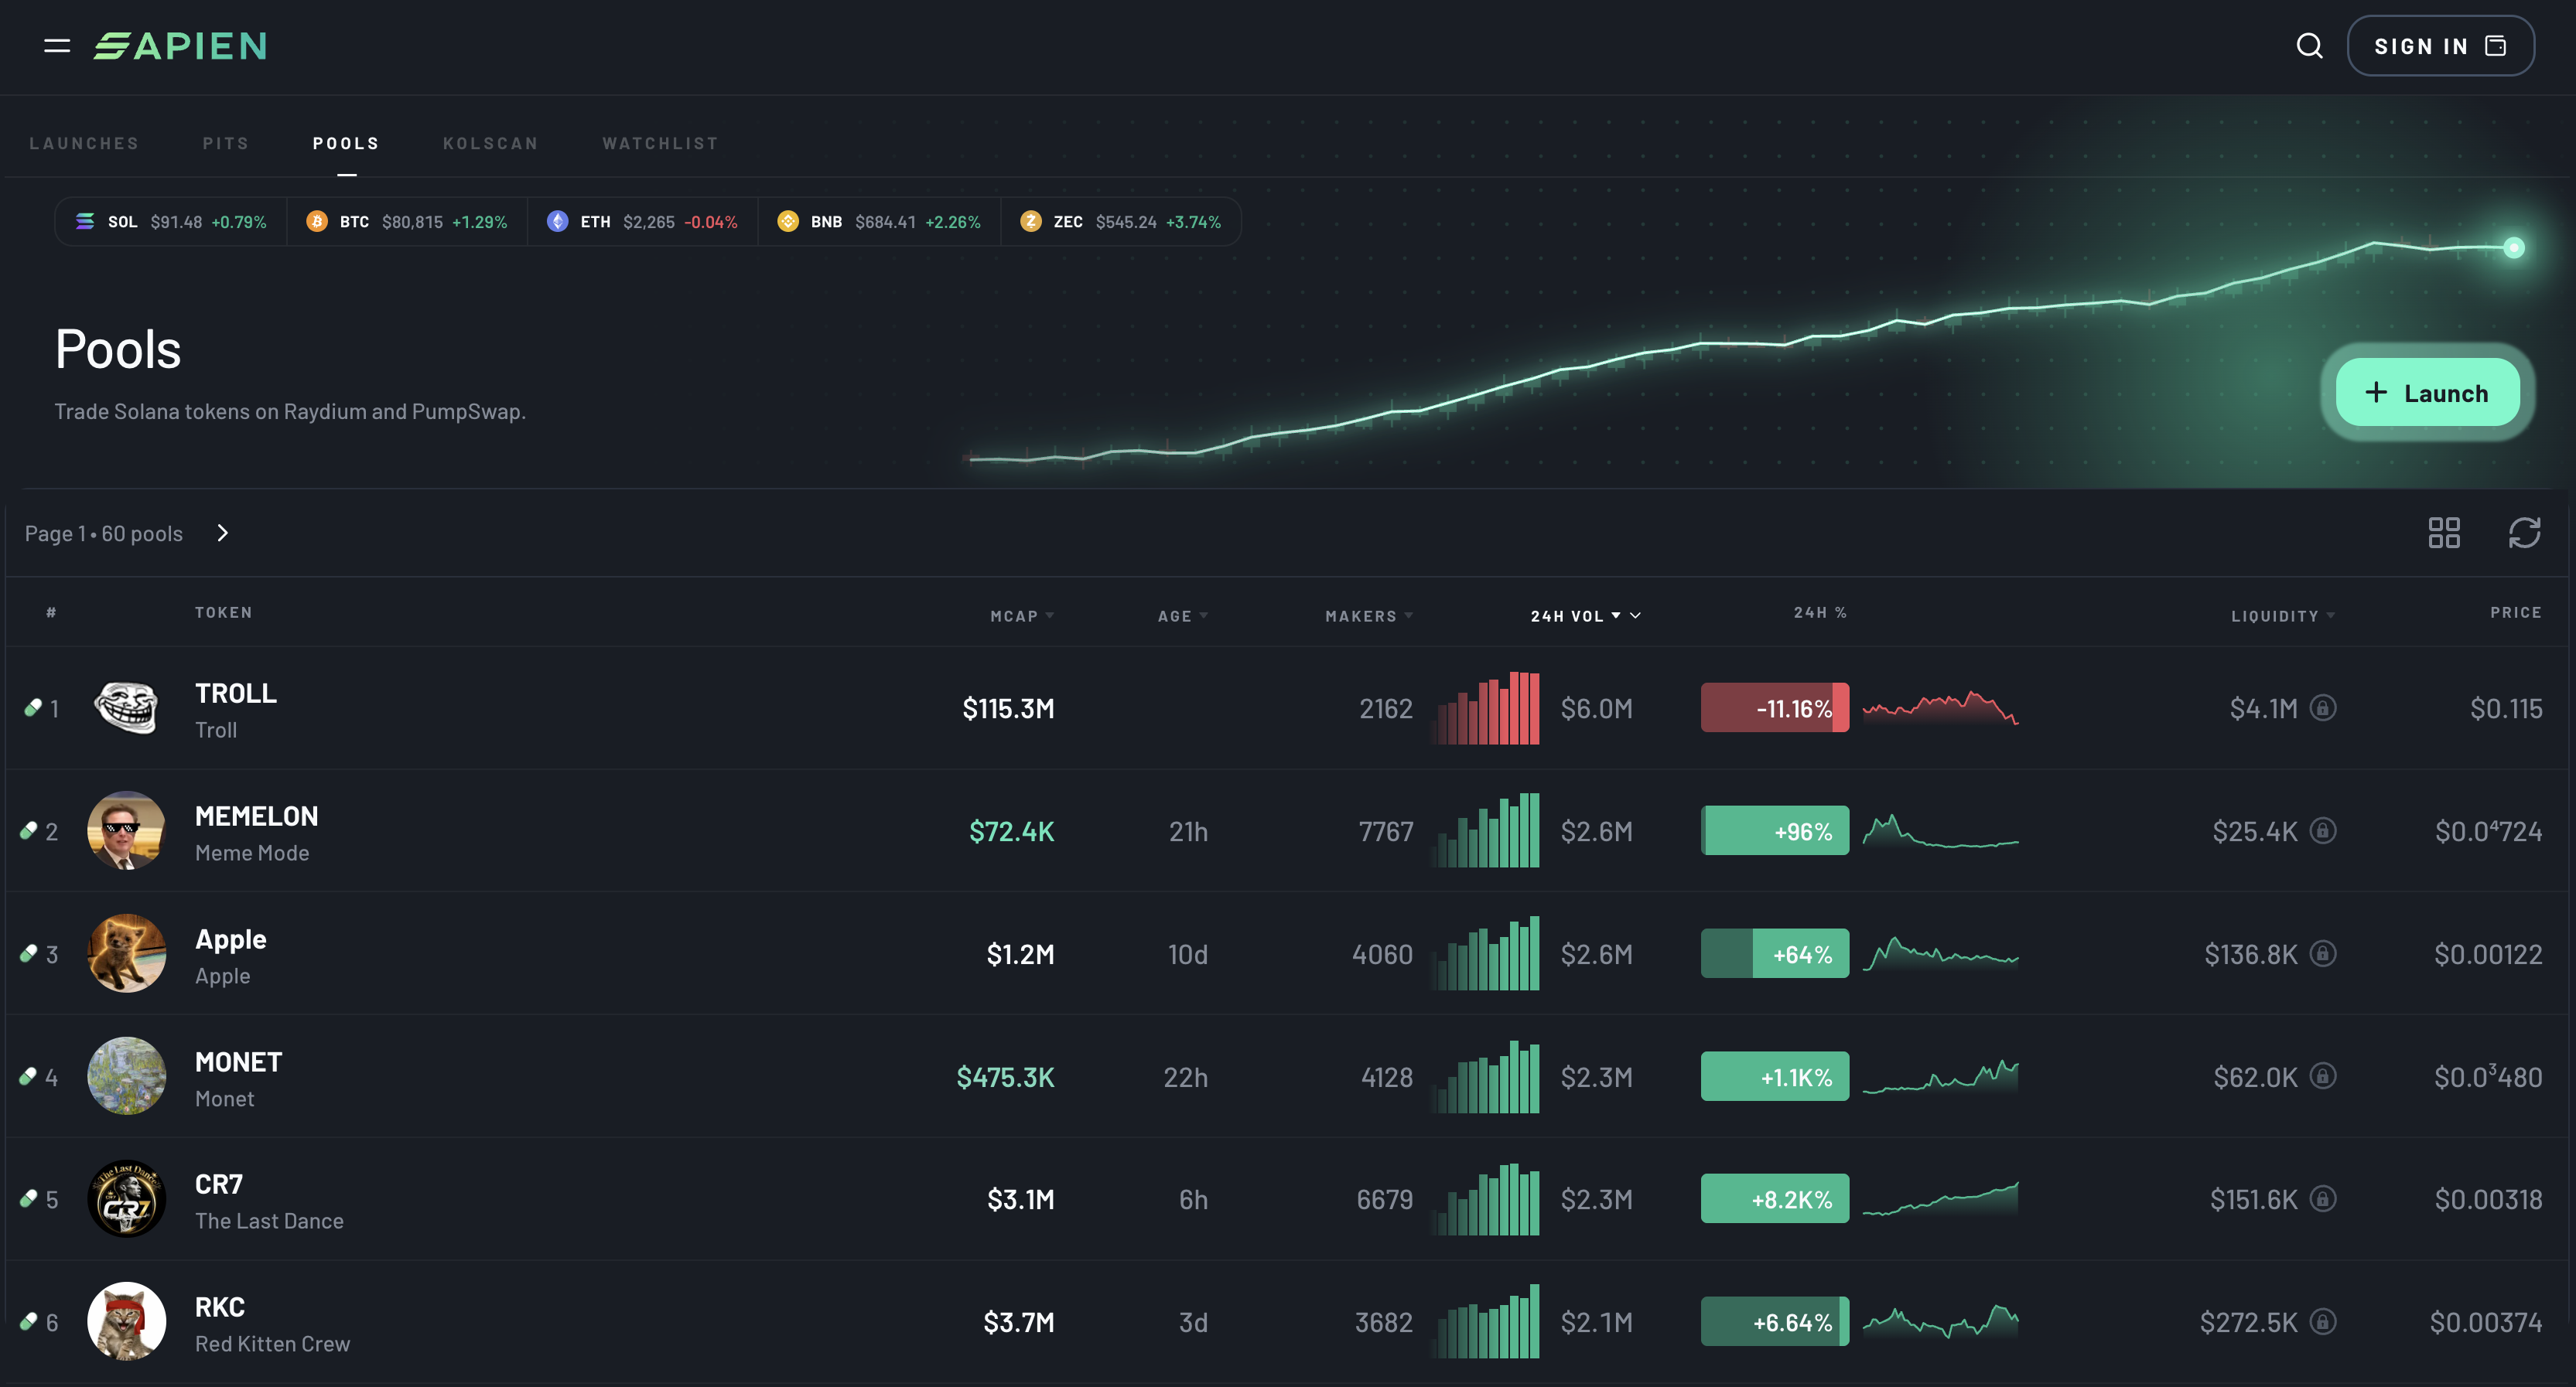The width and height of the screenshot is (2576, 1387).
Task: Click the MEMELON token avatar
Action: [x=126, y=830]
